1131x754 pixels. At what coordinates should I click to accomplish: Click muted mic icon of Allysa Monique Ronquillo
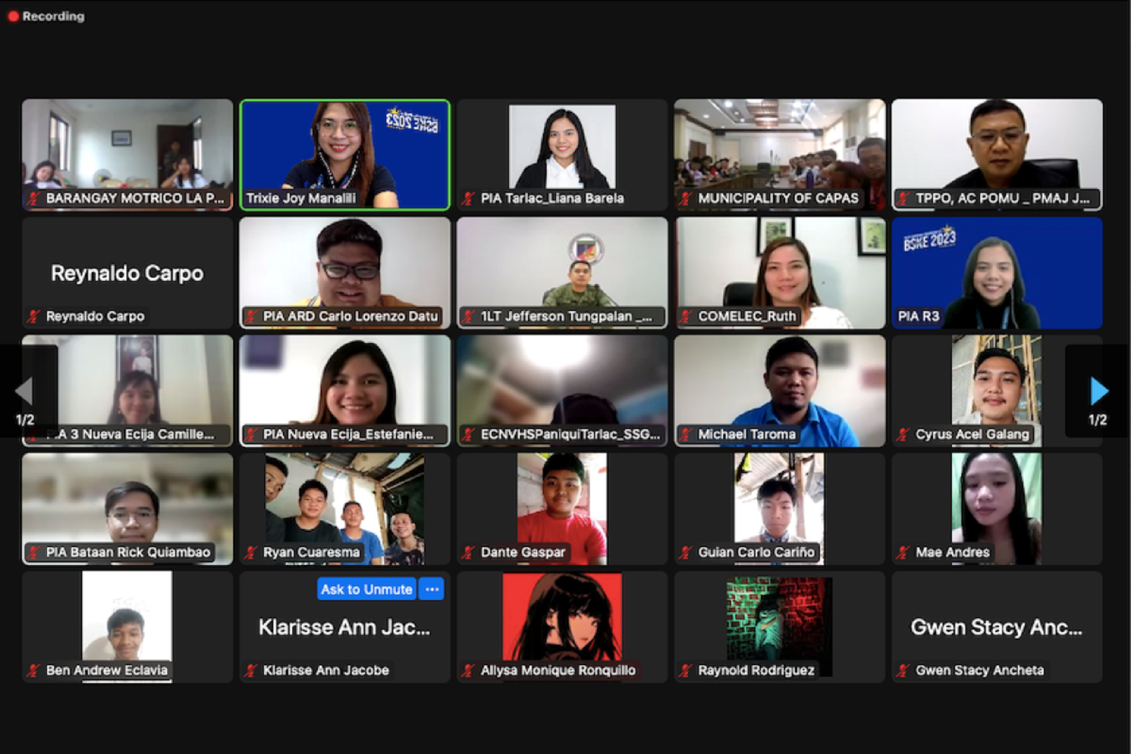coord(468,671)
